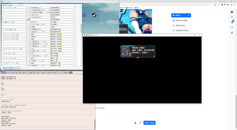Click the forum search magnifier icon
Viewport: 237px width, 130px height.
tap(232, 17)
